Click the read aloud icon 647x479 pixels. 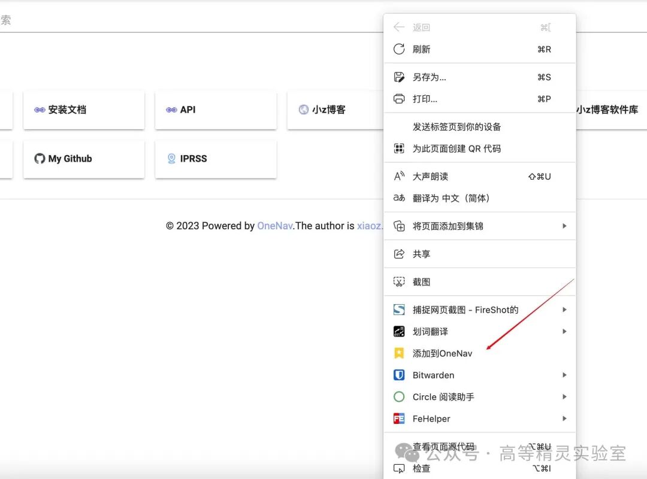click(x=398, y=177)
